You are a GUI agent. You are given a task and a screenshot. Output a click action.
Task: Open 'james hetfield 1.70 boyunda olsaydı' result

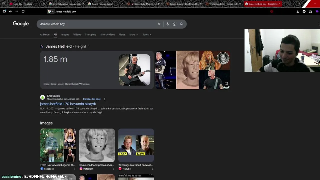(x=68, y=104)
